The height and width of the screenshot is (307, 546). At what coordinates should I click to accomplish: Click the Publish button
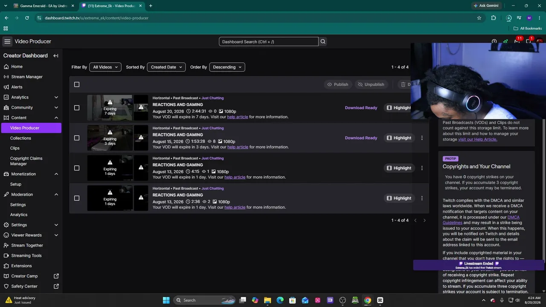tap(337, 84)
